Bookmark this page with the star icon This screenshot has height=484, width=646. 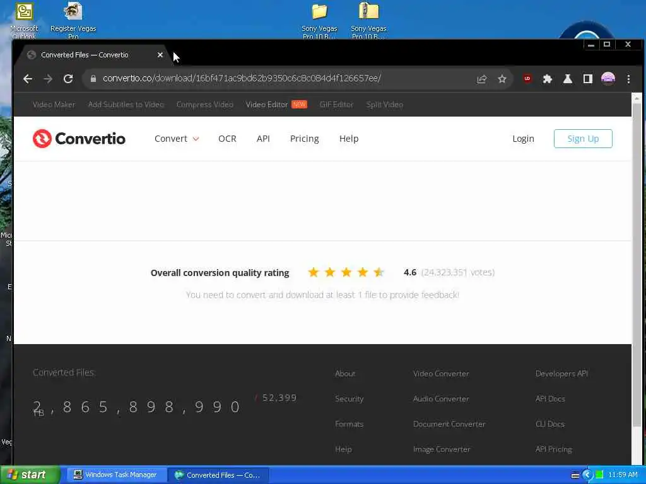point(502,79)
